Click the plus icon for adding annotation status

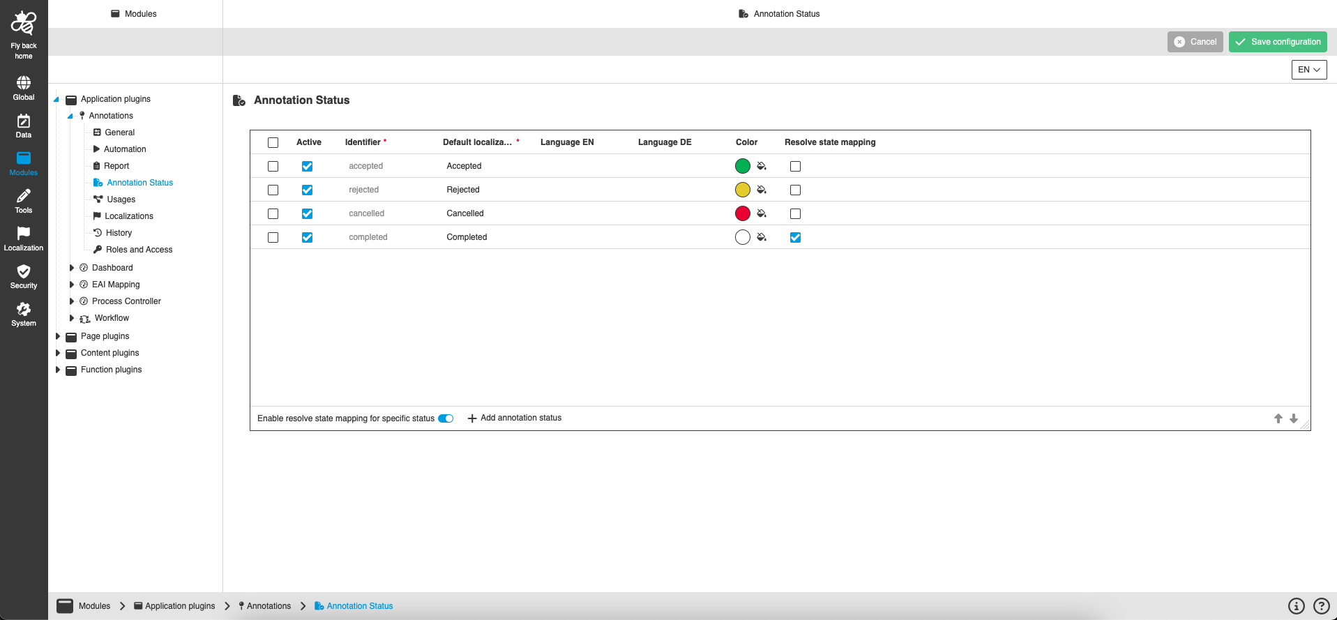click(x=472, y=418)
